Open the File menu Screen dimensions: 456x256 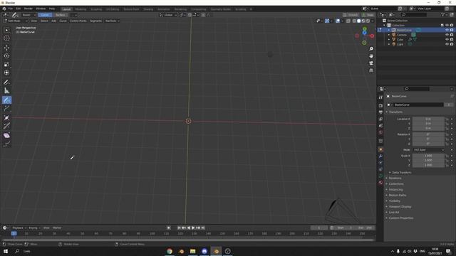tap(11, 9)
